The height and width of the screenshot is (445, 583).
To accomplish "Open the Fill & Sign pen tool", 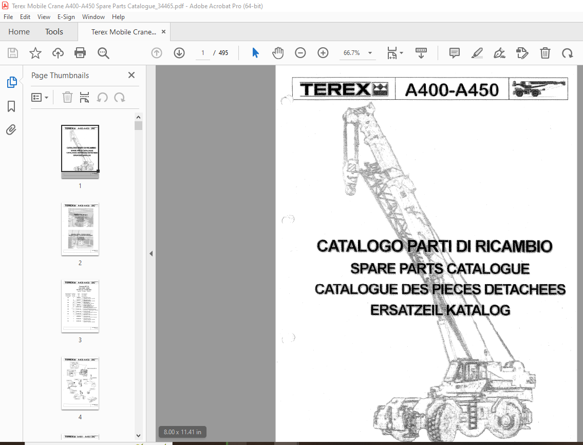I will click(499, 53).
